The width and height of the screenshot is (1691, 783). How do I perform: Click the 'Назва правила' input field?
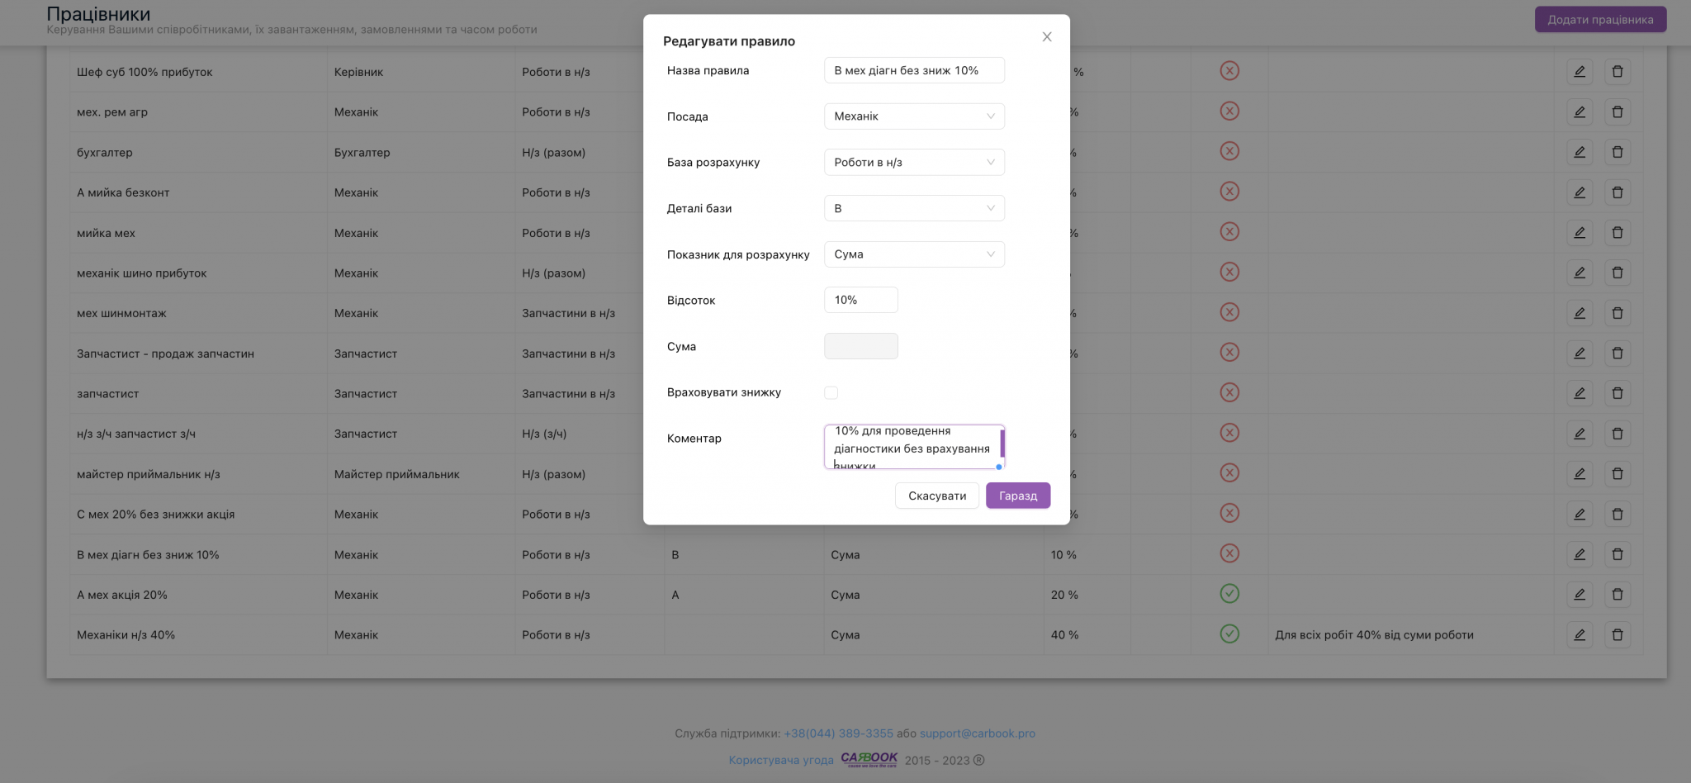click(914, 70)
